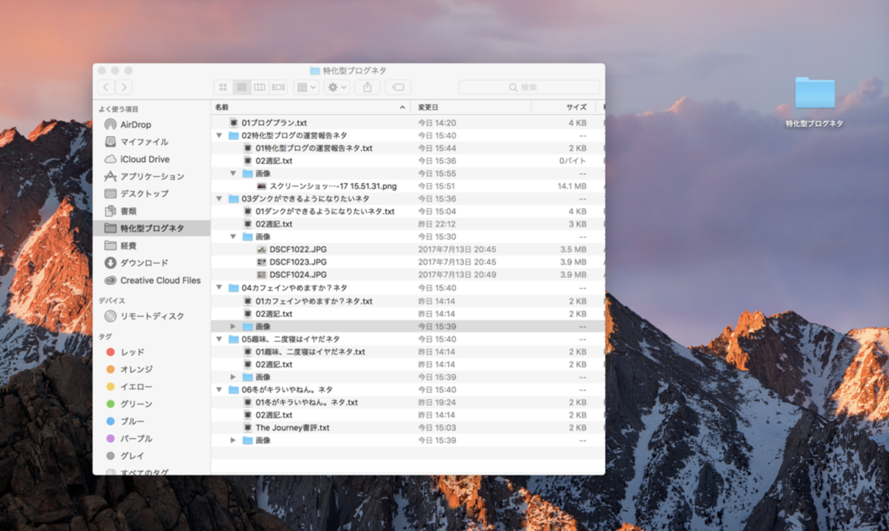The height and width of the screenshot is (531, 889).
Task: Collapse 画像 triangle above the スクリーンショット file
Action: (233, 174)
